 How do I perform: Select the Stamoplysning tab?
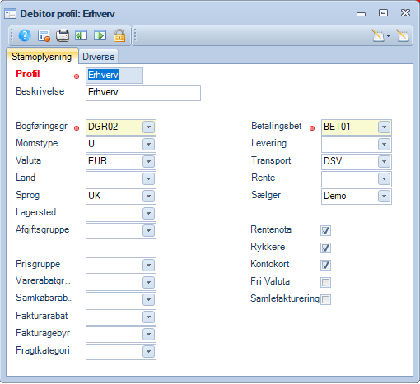(x=42, y=57)
